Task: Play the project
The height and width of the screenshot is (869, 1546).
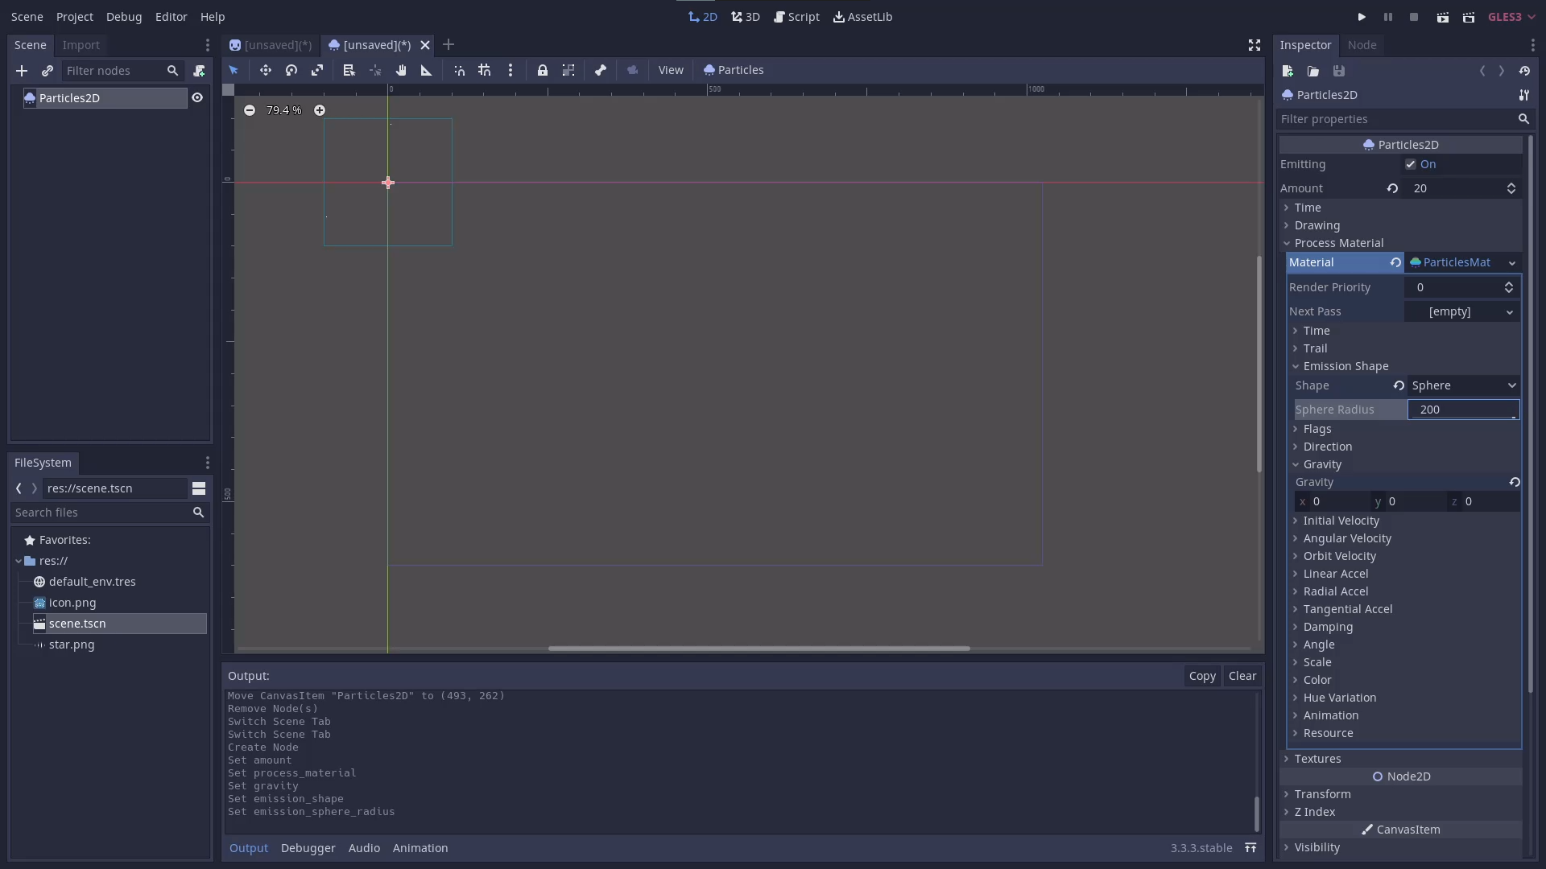Action: tap(1362, 17)
